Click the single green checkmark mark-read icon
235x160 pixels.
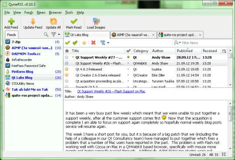click(x=67, y=43)
